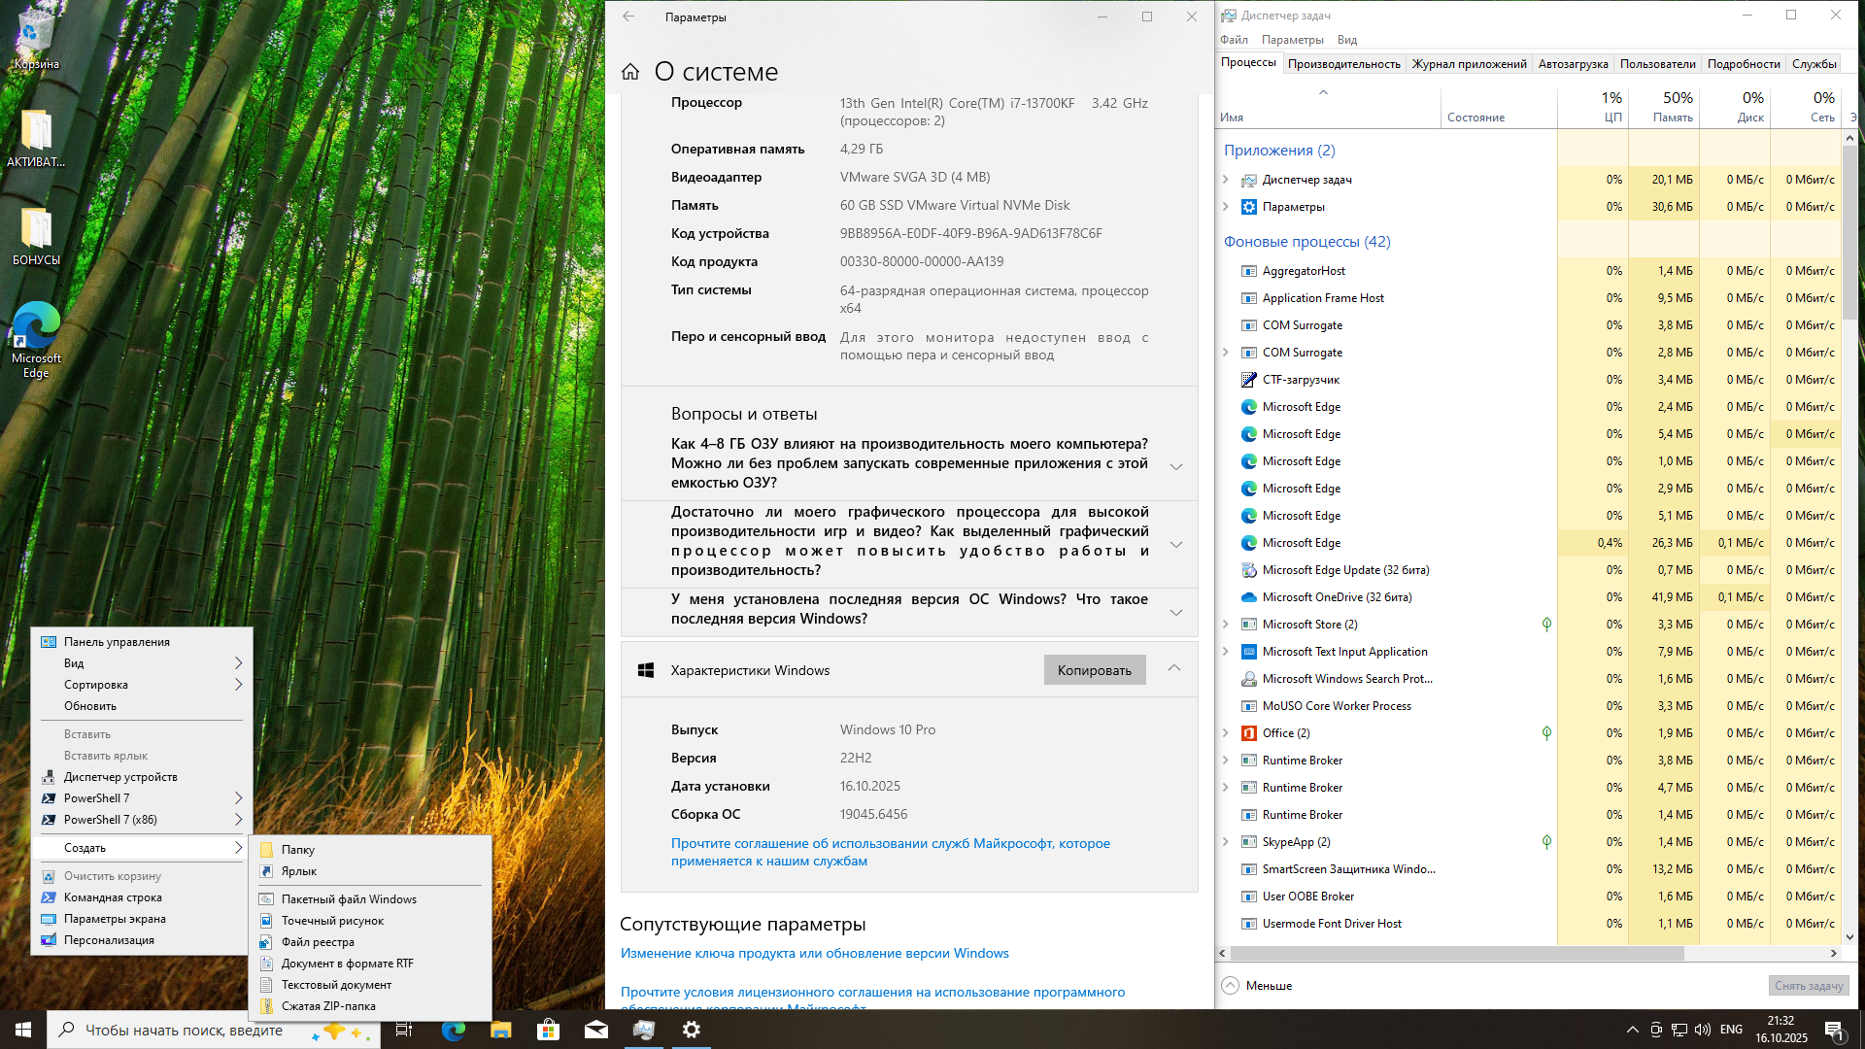1865x1049 pixels.
Task: Click the back arrow in Параметры window
Action: pos(628,17)
